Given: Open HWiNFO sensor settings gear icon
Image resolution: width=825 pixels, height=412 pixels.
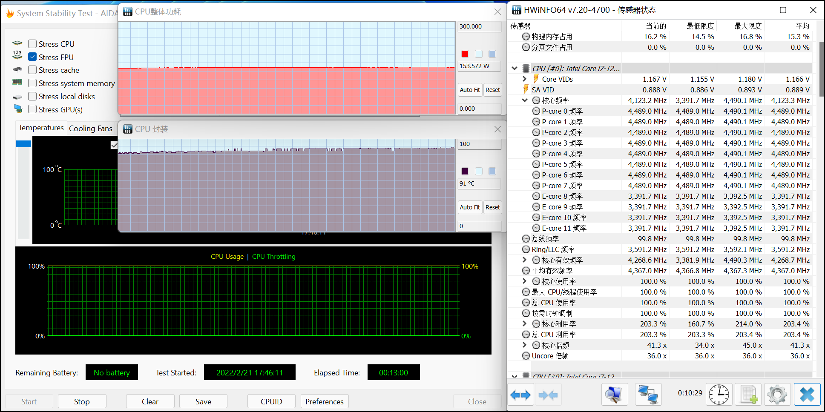Looking at the screenshot, I should point(777,395).
